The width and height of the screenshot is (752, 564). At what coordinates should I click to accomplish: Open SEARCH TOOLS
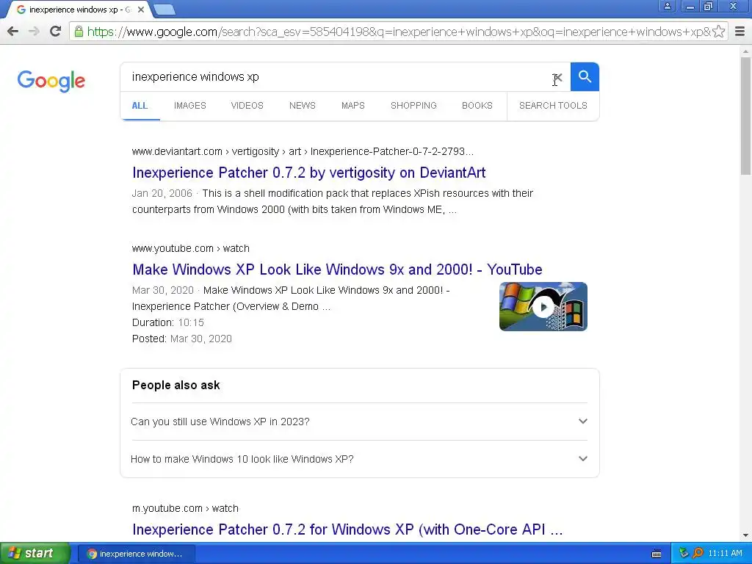point(553,106)
